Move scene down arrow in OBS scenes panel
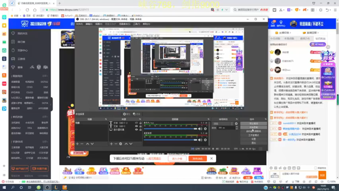The height and width of the screenshot is (191, 339). pyautogui.click(x=92, y=144)
